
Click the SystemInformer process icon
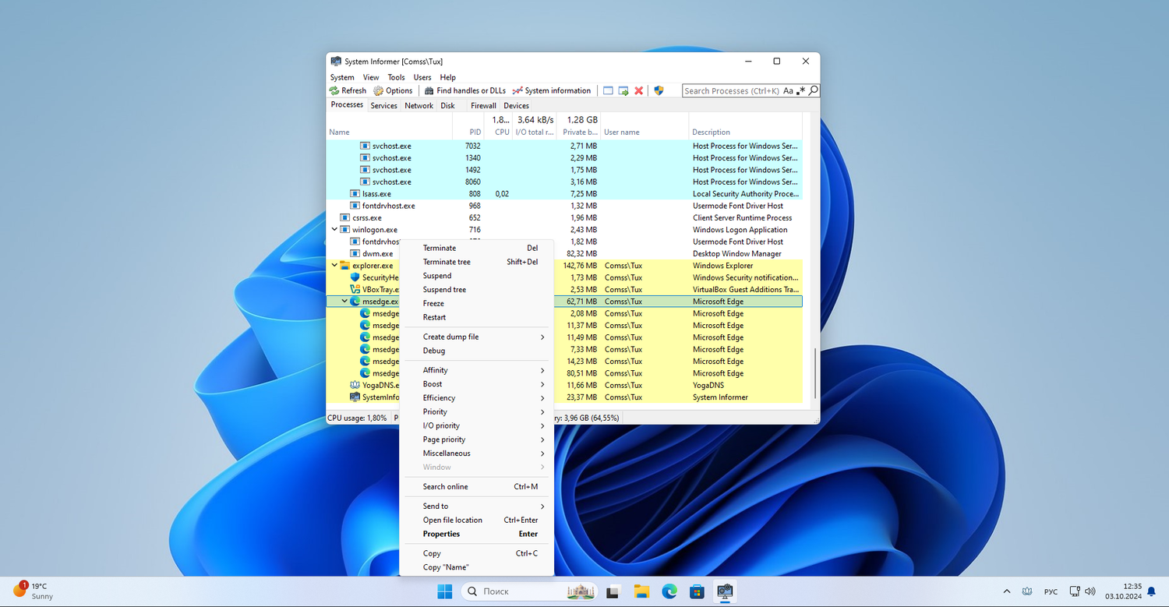click(355, 397)
